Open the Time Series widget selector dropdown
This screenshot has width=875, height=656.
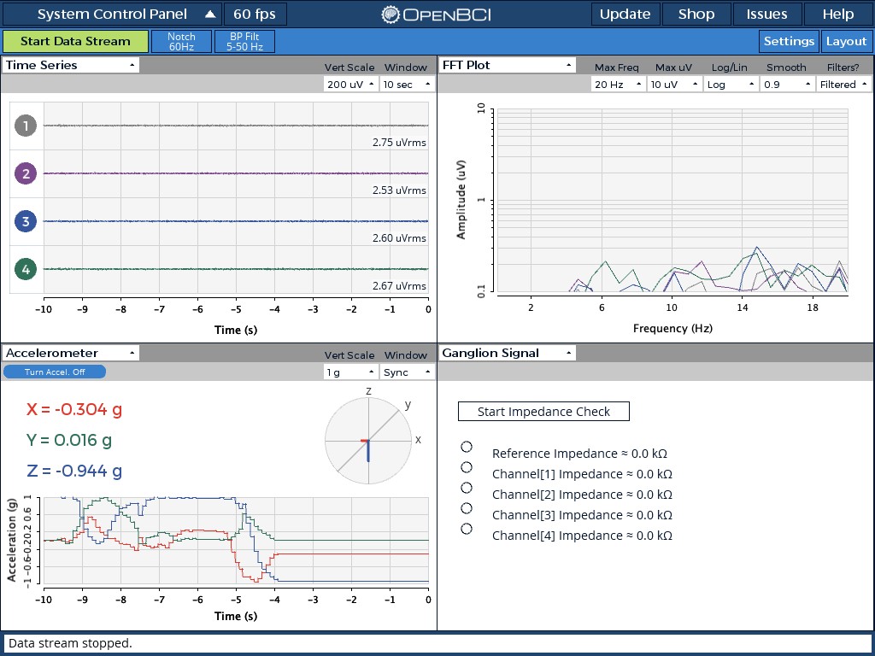pos(71,65)
